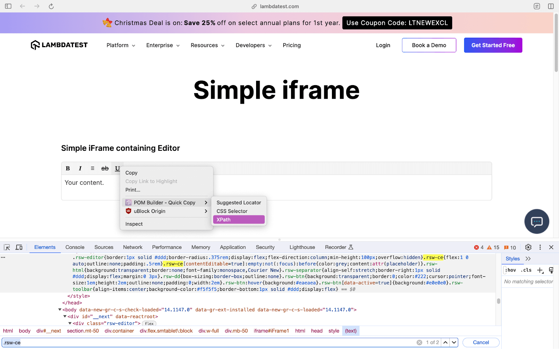This screenshot has width=559, height=349.
Task: Open DevTools three-dot customize menu
Action: coord(540,247)
